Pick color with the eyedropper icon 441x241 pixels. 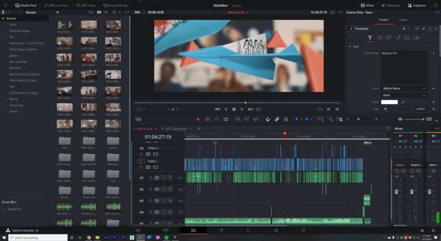tap(403, 102)
